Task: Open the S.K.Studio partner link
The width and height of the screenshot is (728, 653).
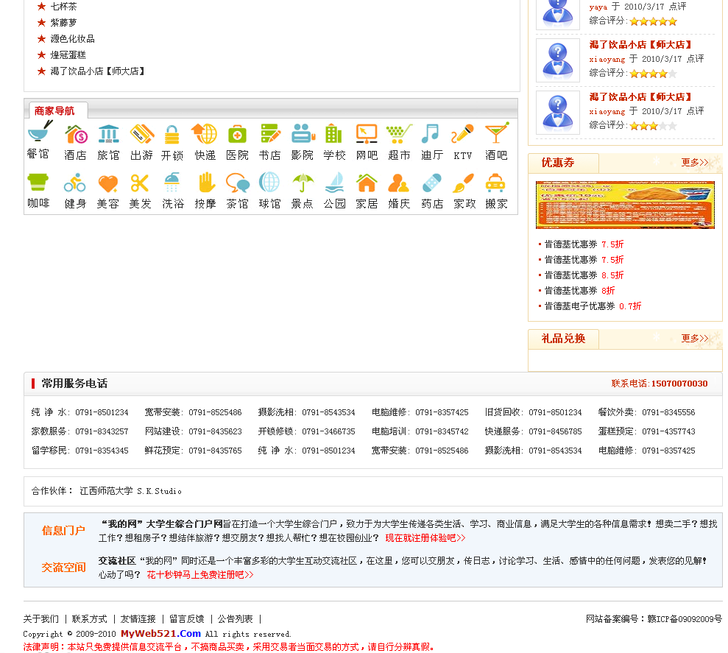Action: (x=159, y=491)
